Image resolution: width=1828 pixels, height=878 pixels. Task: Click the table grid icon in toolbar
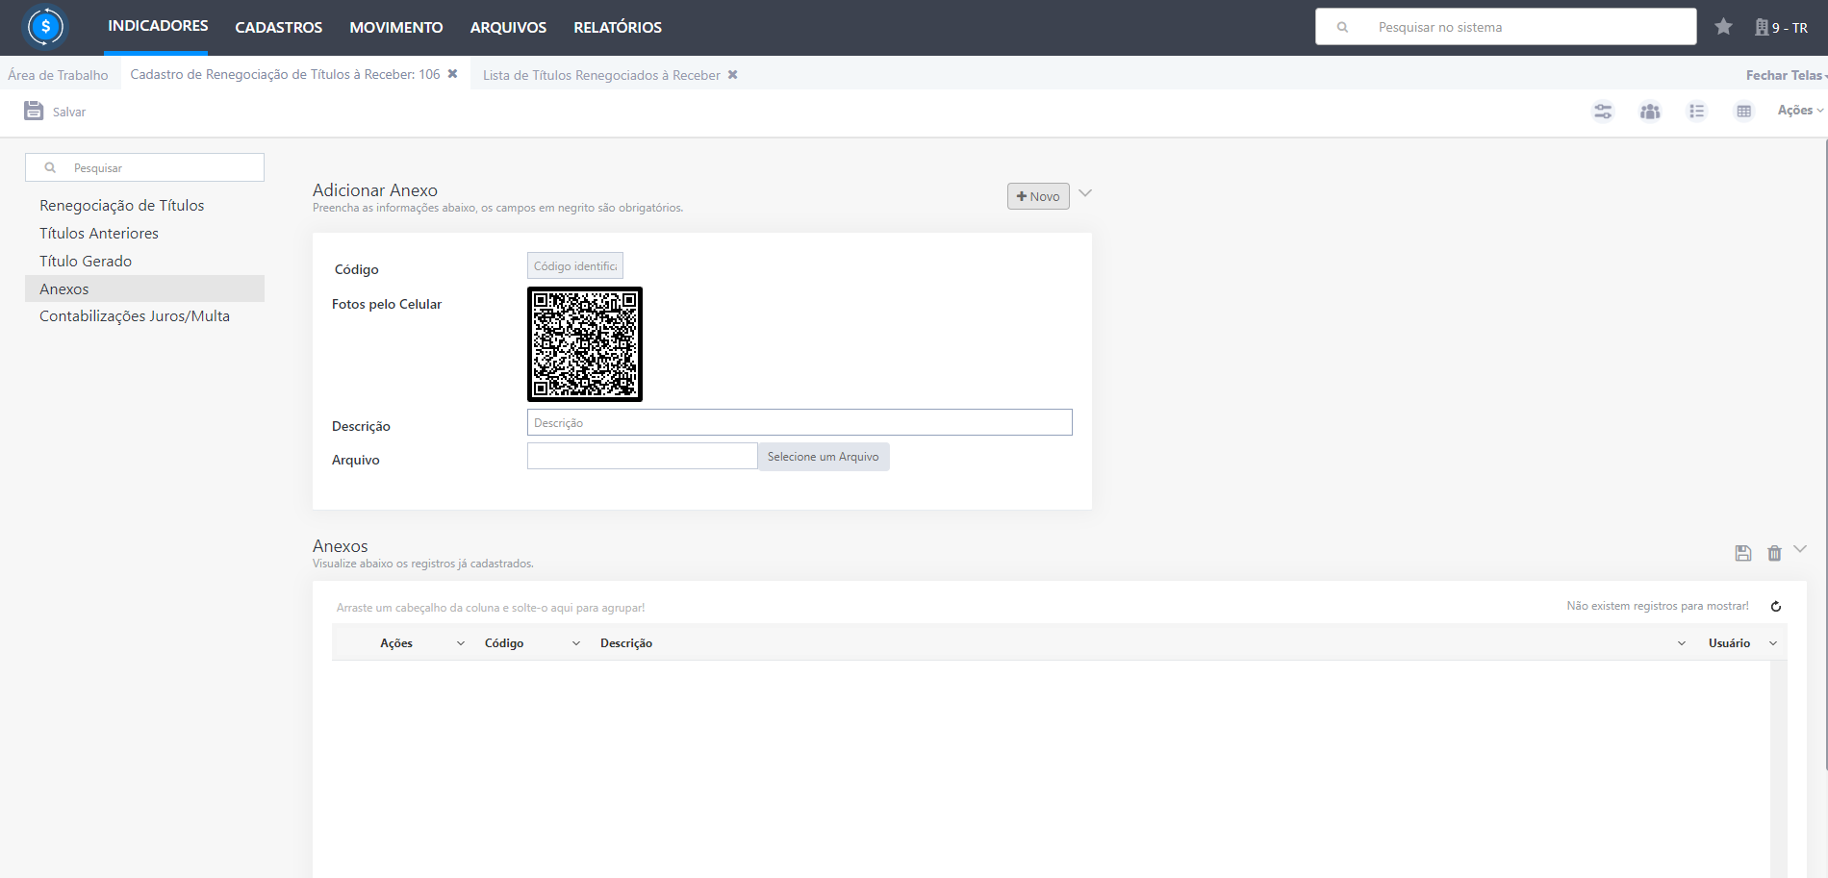[x=1743, y=112]
